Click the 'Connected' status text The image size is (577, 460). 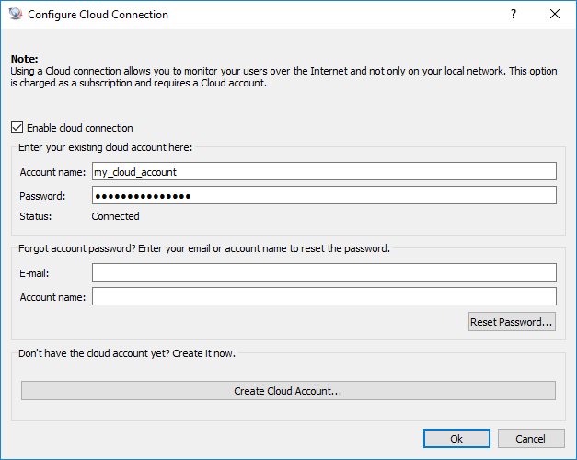pos(116,217)
